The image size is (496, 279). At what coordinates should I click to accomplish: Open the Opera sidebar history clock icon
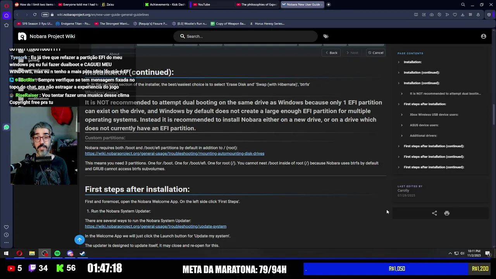[x=6, y=235]
